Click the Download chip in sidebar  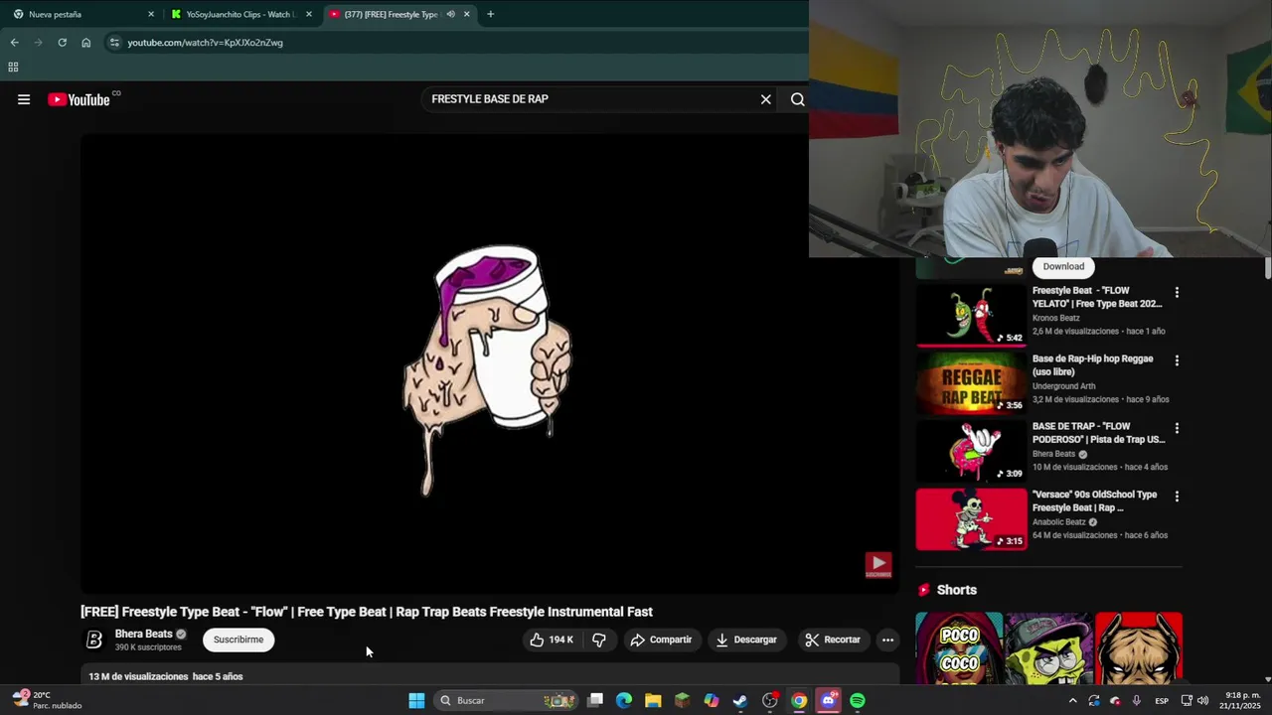pos(1063,266)
